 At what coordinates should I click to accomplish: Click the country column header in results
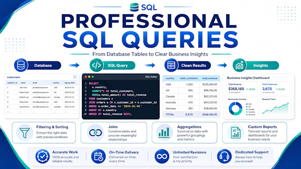(x=170, y=78)
